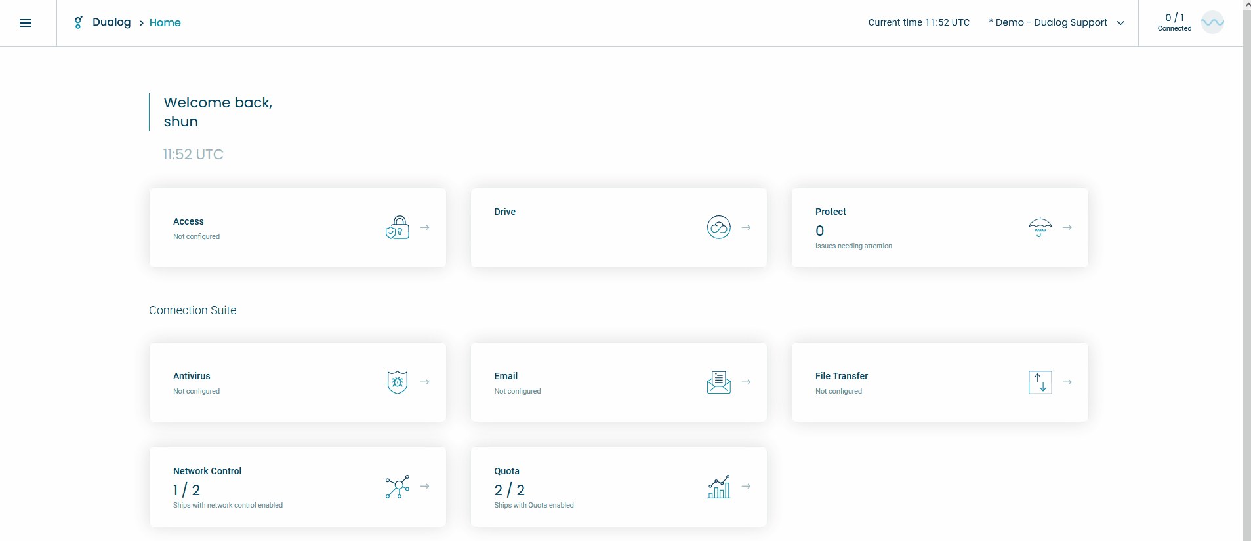Open the Protect issues card
Screen dimensions: 1251x541
click(939, 227)
